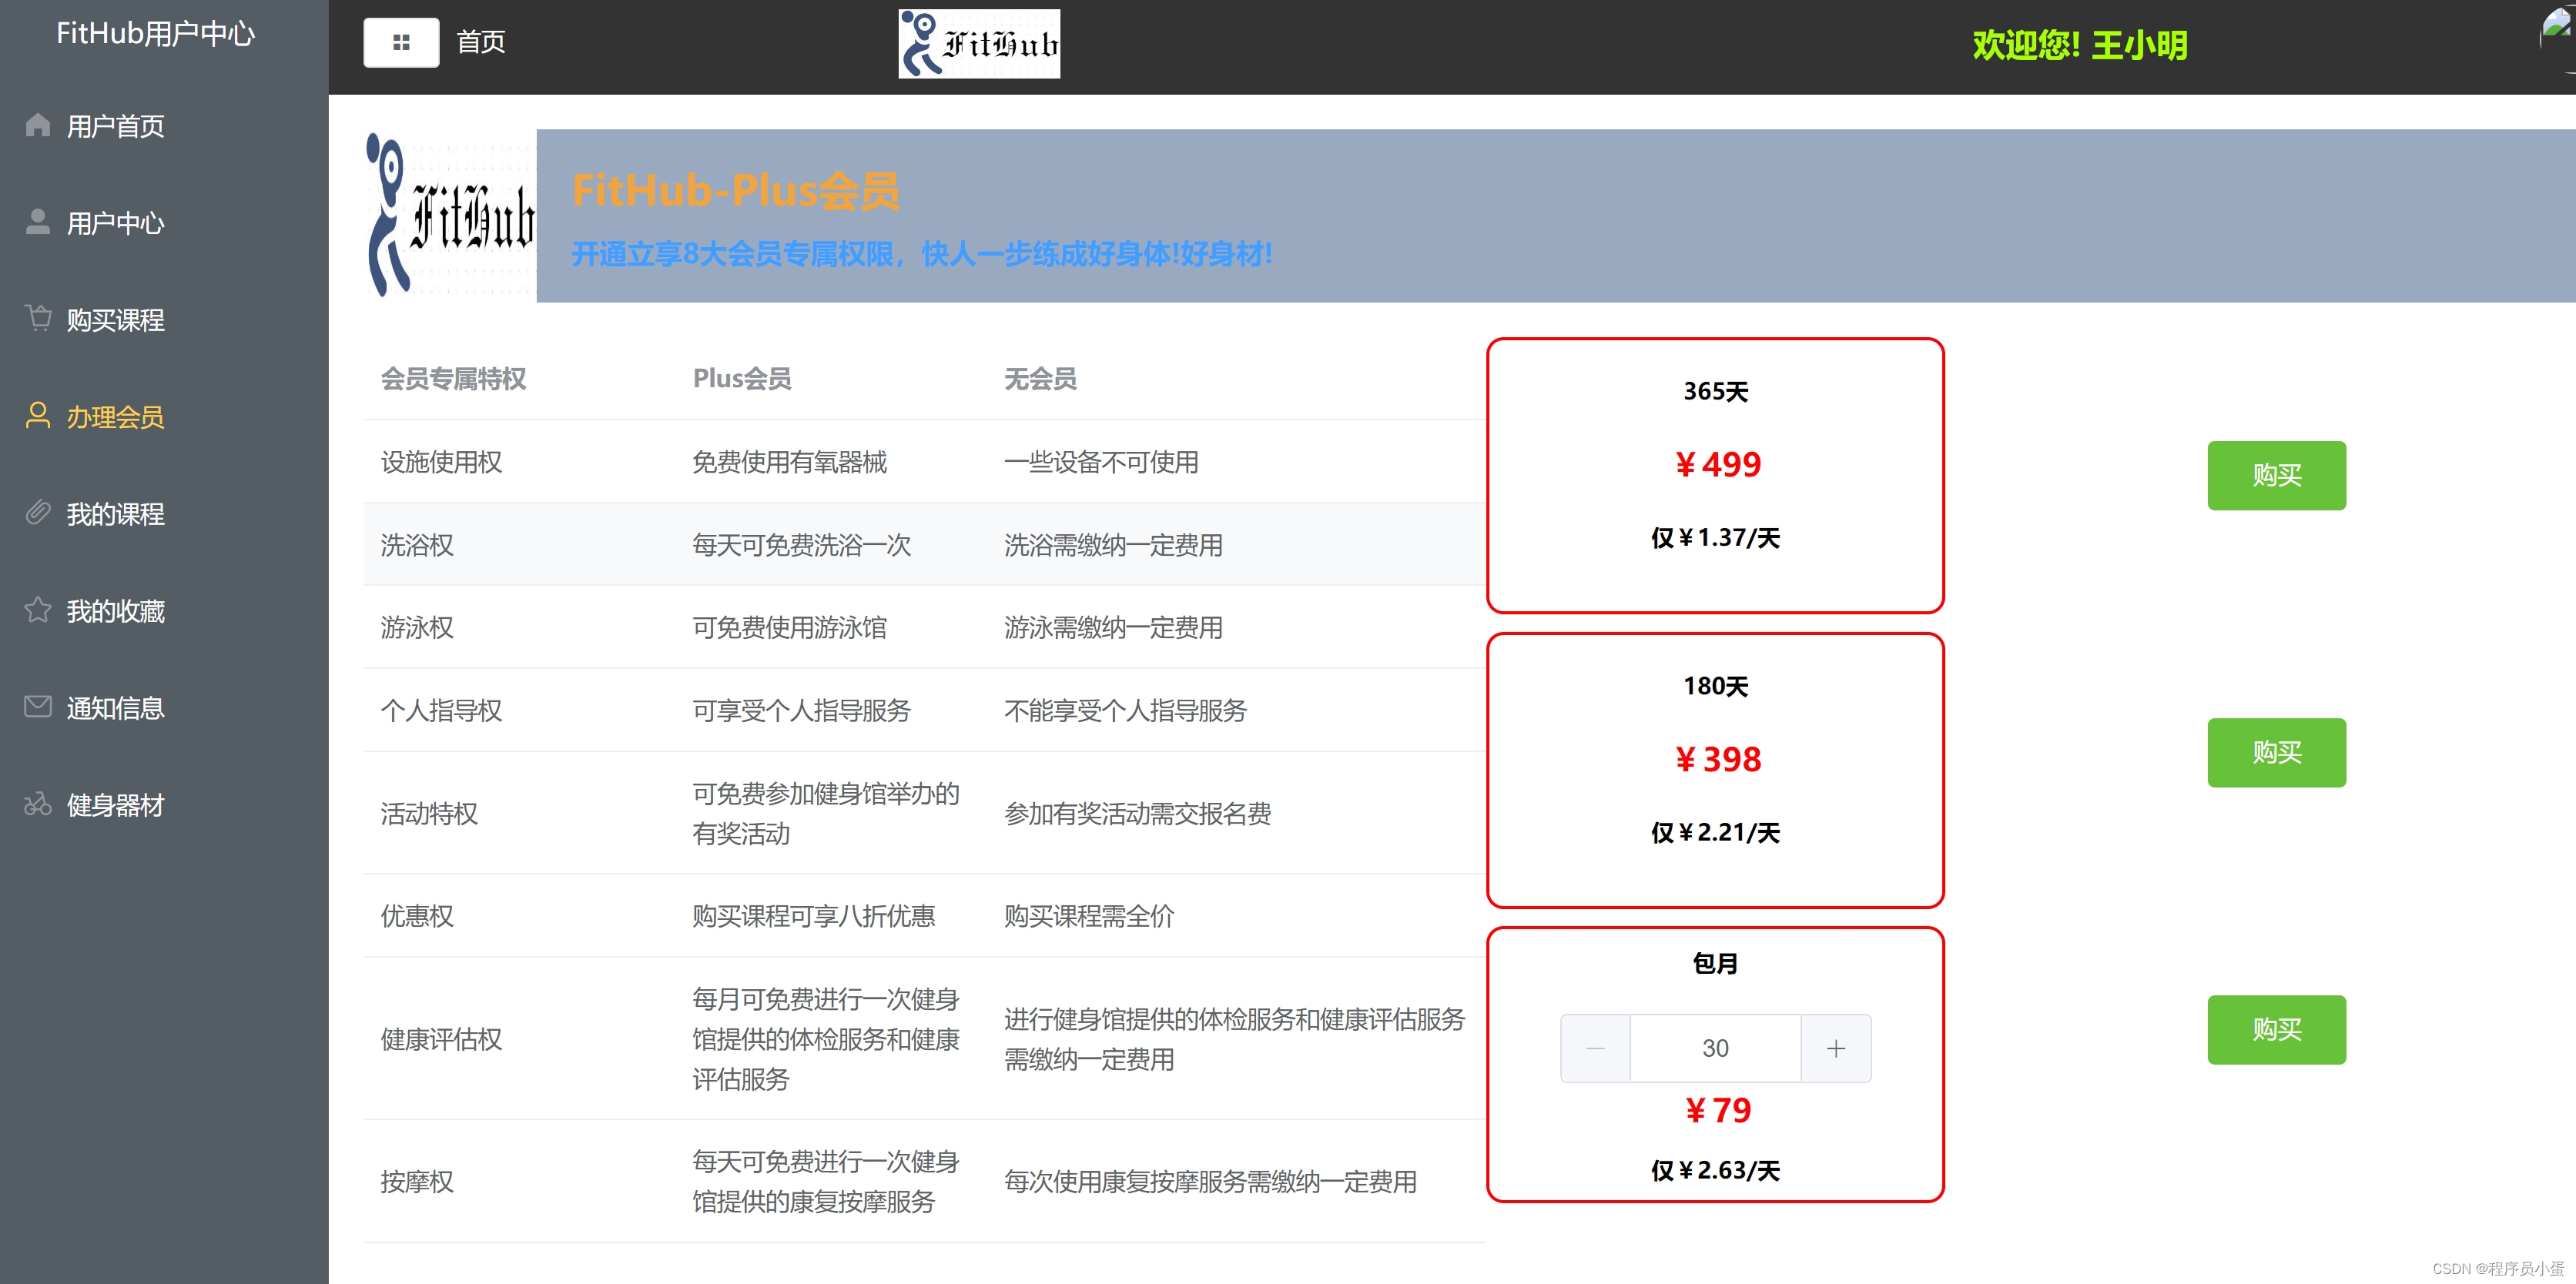This screenshot has width=2576, height=1284.
Task: Click the 洗浴权 table row
Action: [923, 544]
